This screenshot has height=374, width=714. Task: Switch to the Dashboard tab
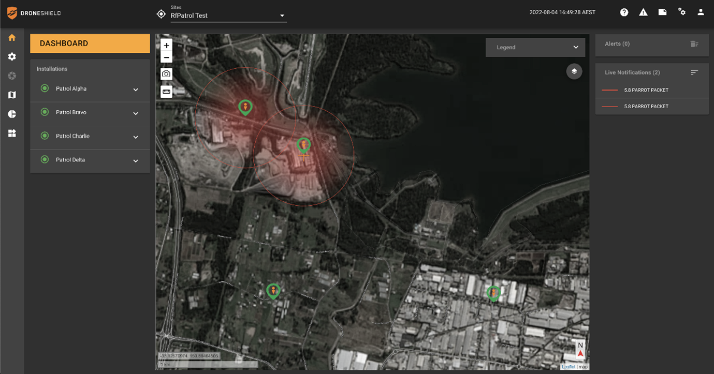click(x=90, y=43)
